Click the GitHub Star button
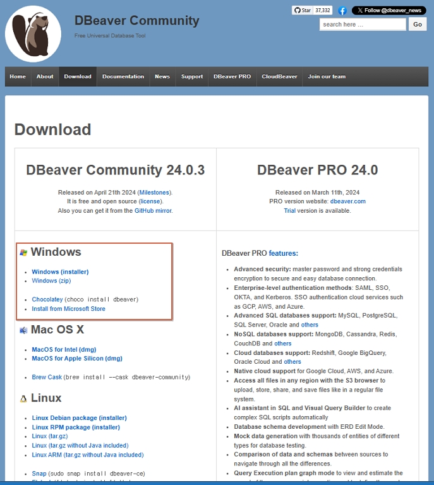Screen dimensions: 434x485 (302, 10)
